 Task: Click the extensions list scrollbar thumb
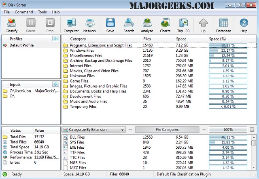tap(254, 143)
